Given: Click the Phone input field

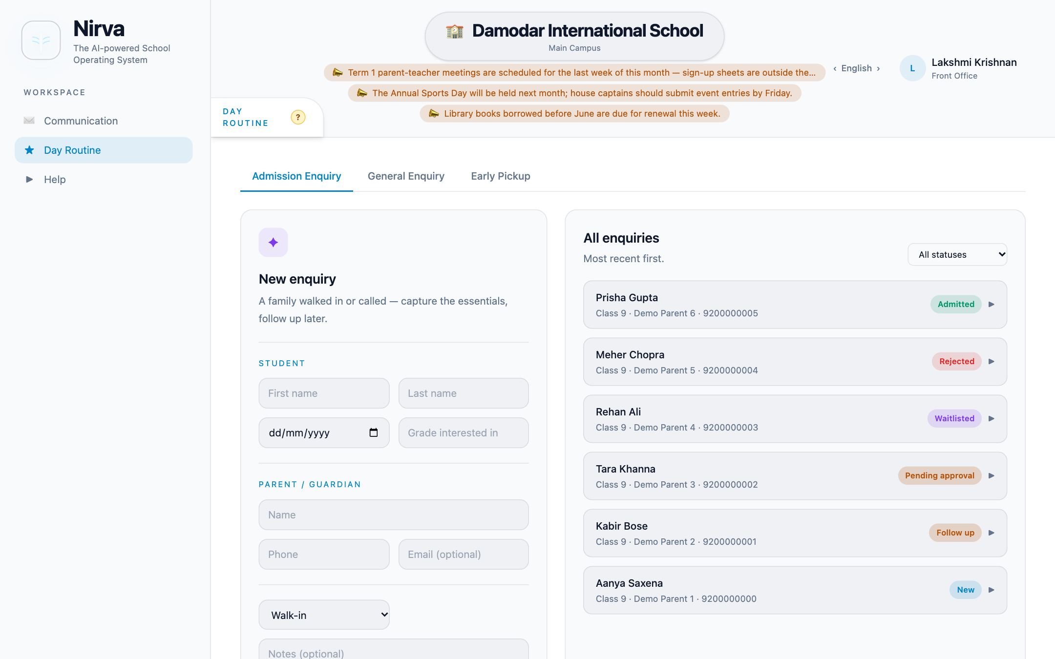Looking at the screenshot, I should [x=324, y=554].
